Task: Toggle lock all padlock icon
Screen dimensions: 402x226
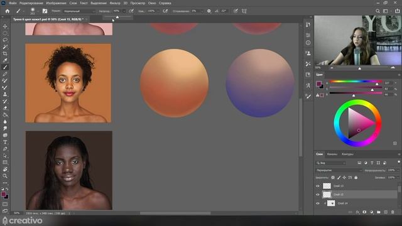Action: coord(356,177)
